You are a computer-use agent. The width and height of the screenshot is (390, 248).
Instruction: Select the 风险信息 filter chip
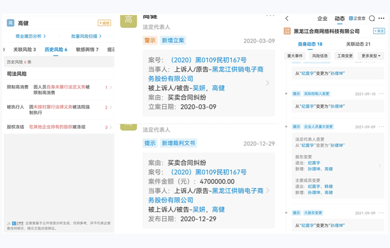320,56
